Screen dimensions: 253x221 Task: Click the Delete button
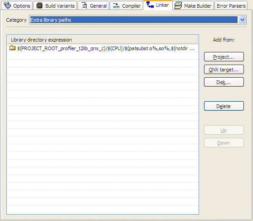(224, 106)
